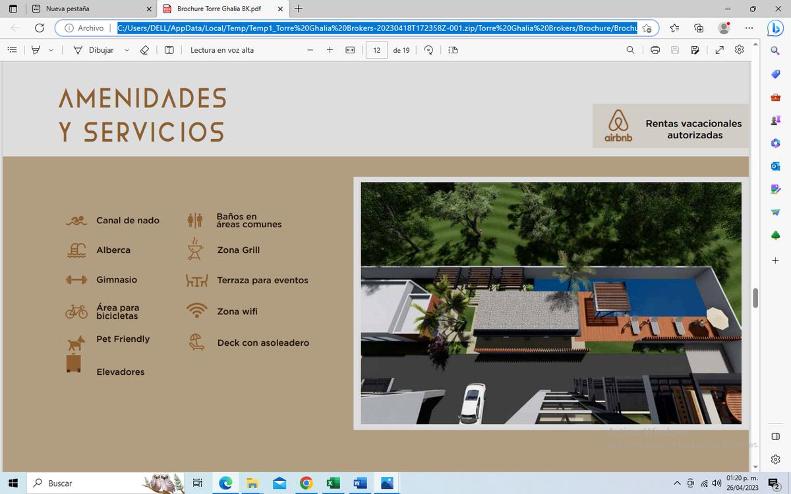Zoom out the PDF page
791x494 pixels.
coord(310,50)
